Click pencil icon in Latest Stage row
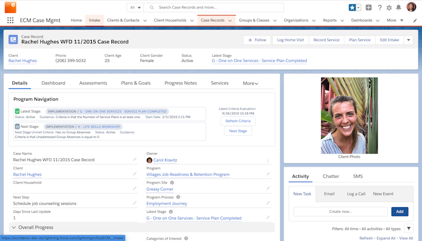The image size is (422, 241). 268,217
